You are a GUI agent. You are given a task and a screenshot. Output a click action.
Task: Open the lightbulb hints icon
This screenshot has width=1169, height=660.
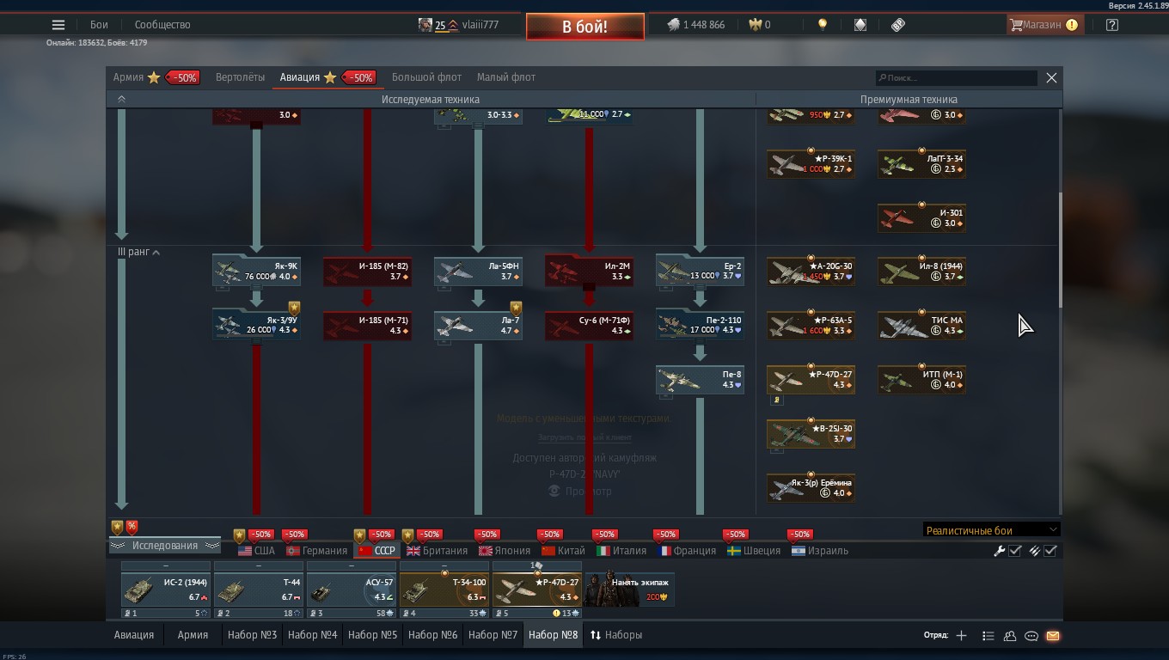(823, 25)
